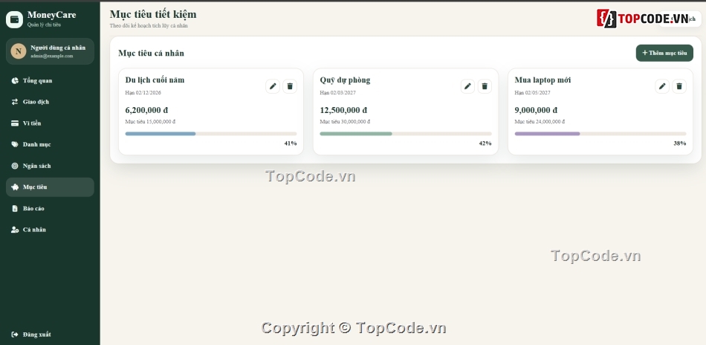
Task: Click the Hạn 02/12/2026 deadline text
Action: [x=143, y=93]
